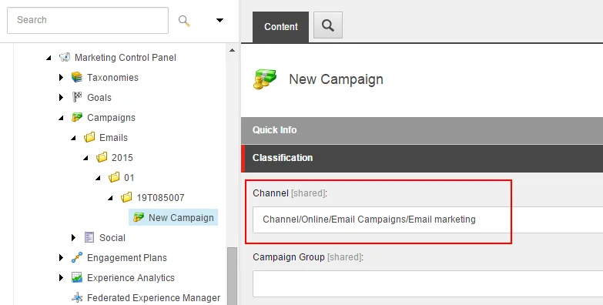Click the empty Campaign Group field

(427, 284)
